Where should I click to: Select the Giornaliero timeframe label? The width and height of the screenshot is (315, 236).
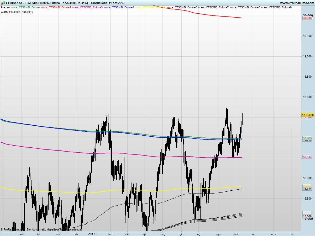[99, 3]
